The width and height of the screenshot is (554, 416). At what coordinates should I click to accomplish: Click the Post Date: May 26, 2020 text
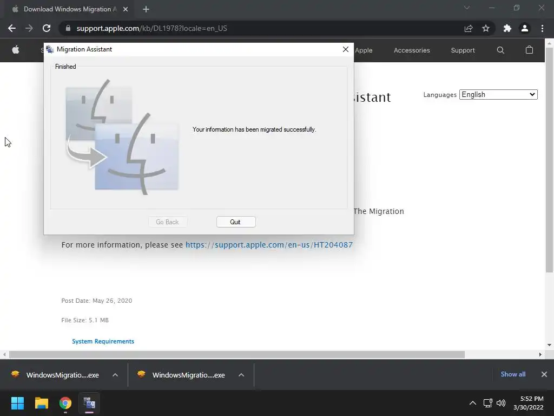point(97,301)
